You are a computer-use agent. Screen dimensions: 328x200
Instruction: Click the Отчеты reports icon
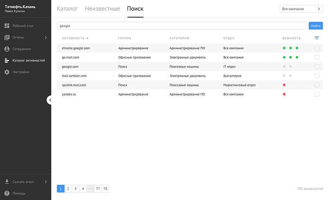(x=7, y=37)
